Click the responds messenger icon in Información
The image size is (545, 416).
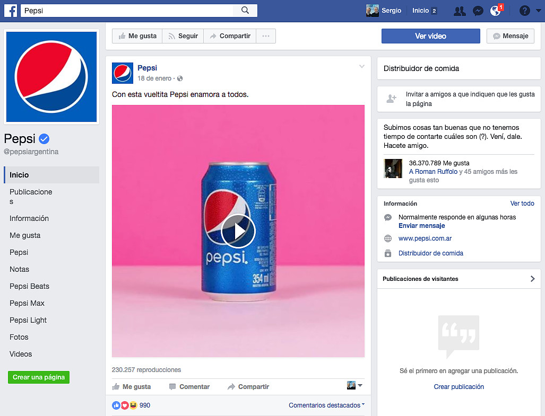(388, 218)
